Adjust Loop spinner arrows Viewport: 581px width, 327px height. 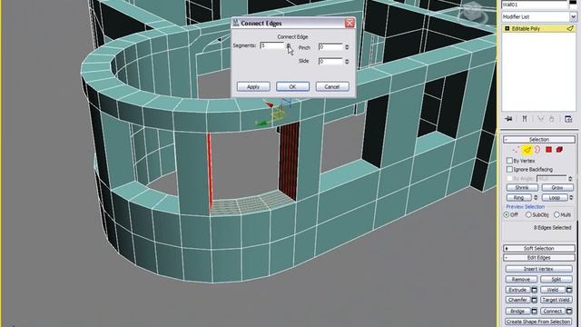(x=571, y=198)
